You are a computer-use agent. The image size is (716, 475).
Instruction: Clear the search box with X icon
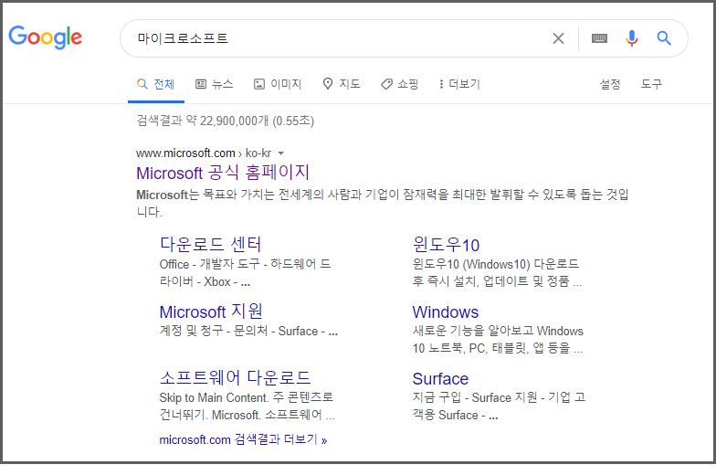[558, 38]
